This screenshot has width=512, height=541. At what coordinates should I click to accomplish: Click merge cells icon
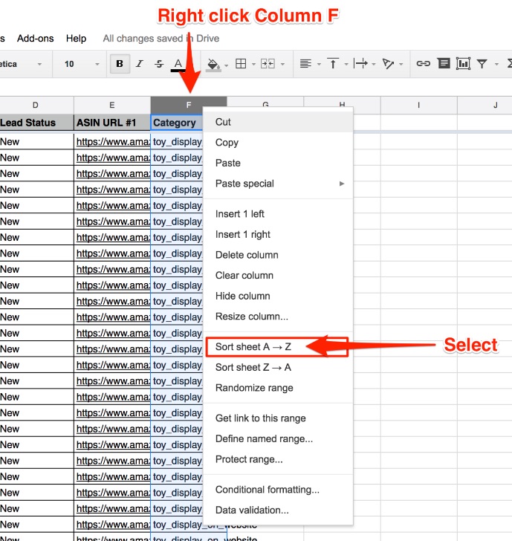[x=268, y=64]
